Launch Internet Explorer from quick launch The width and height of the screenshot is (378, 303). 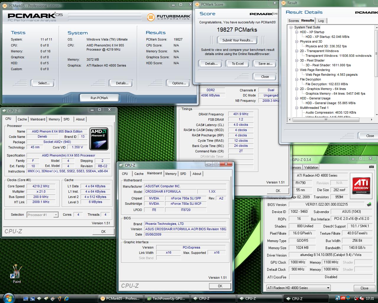(66, 299)
